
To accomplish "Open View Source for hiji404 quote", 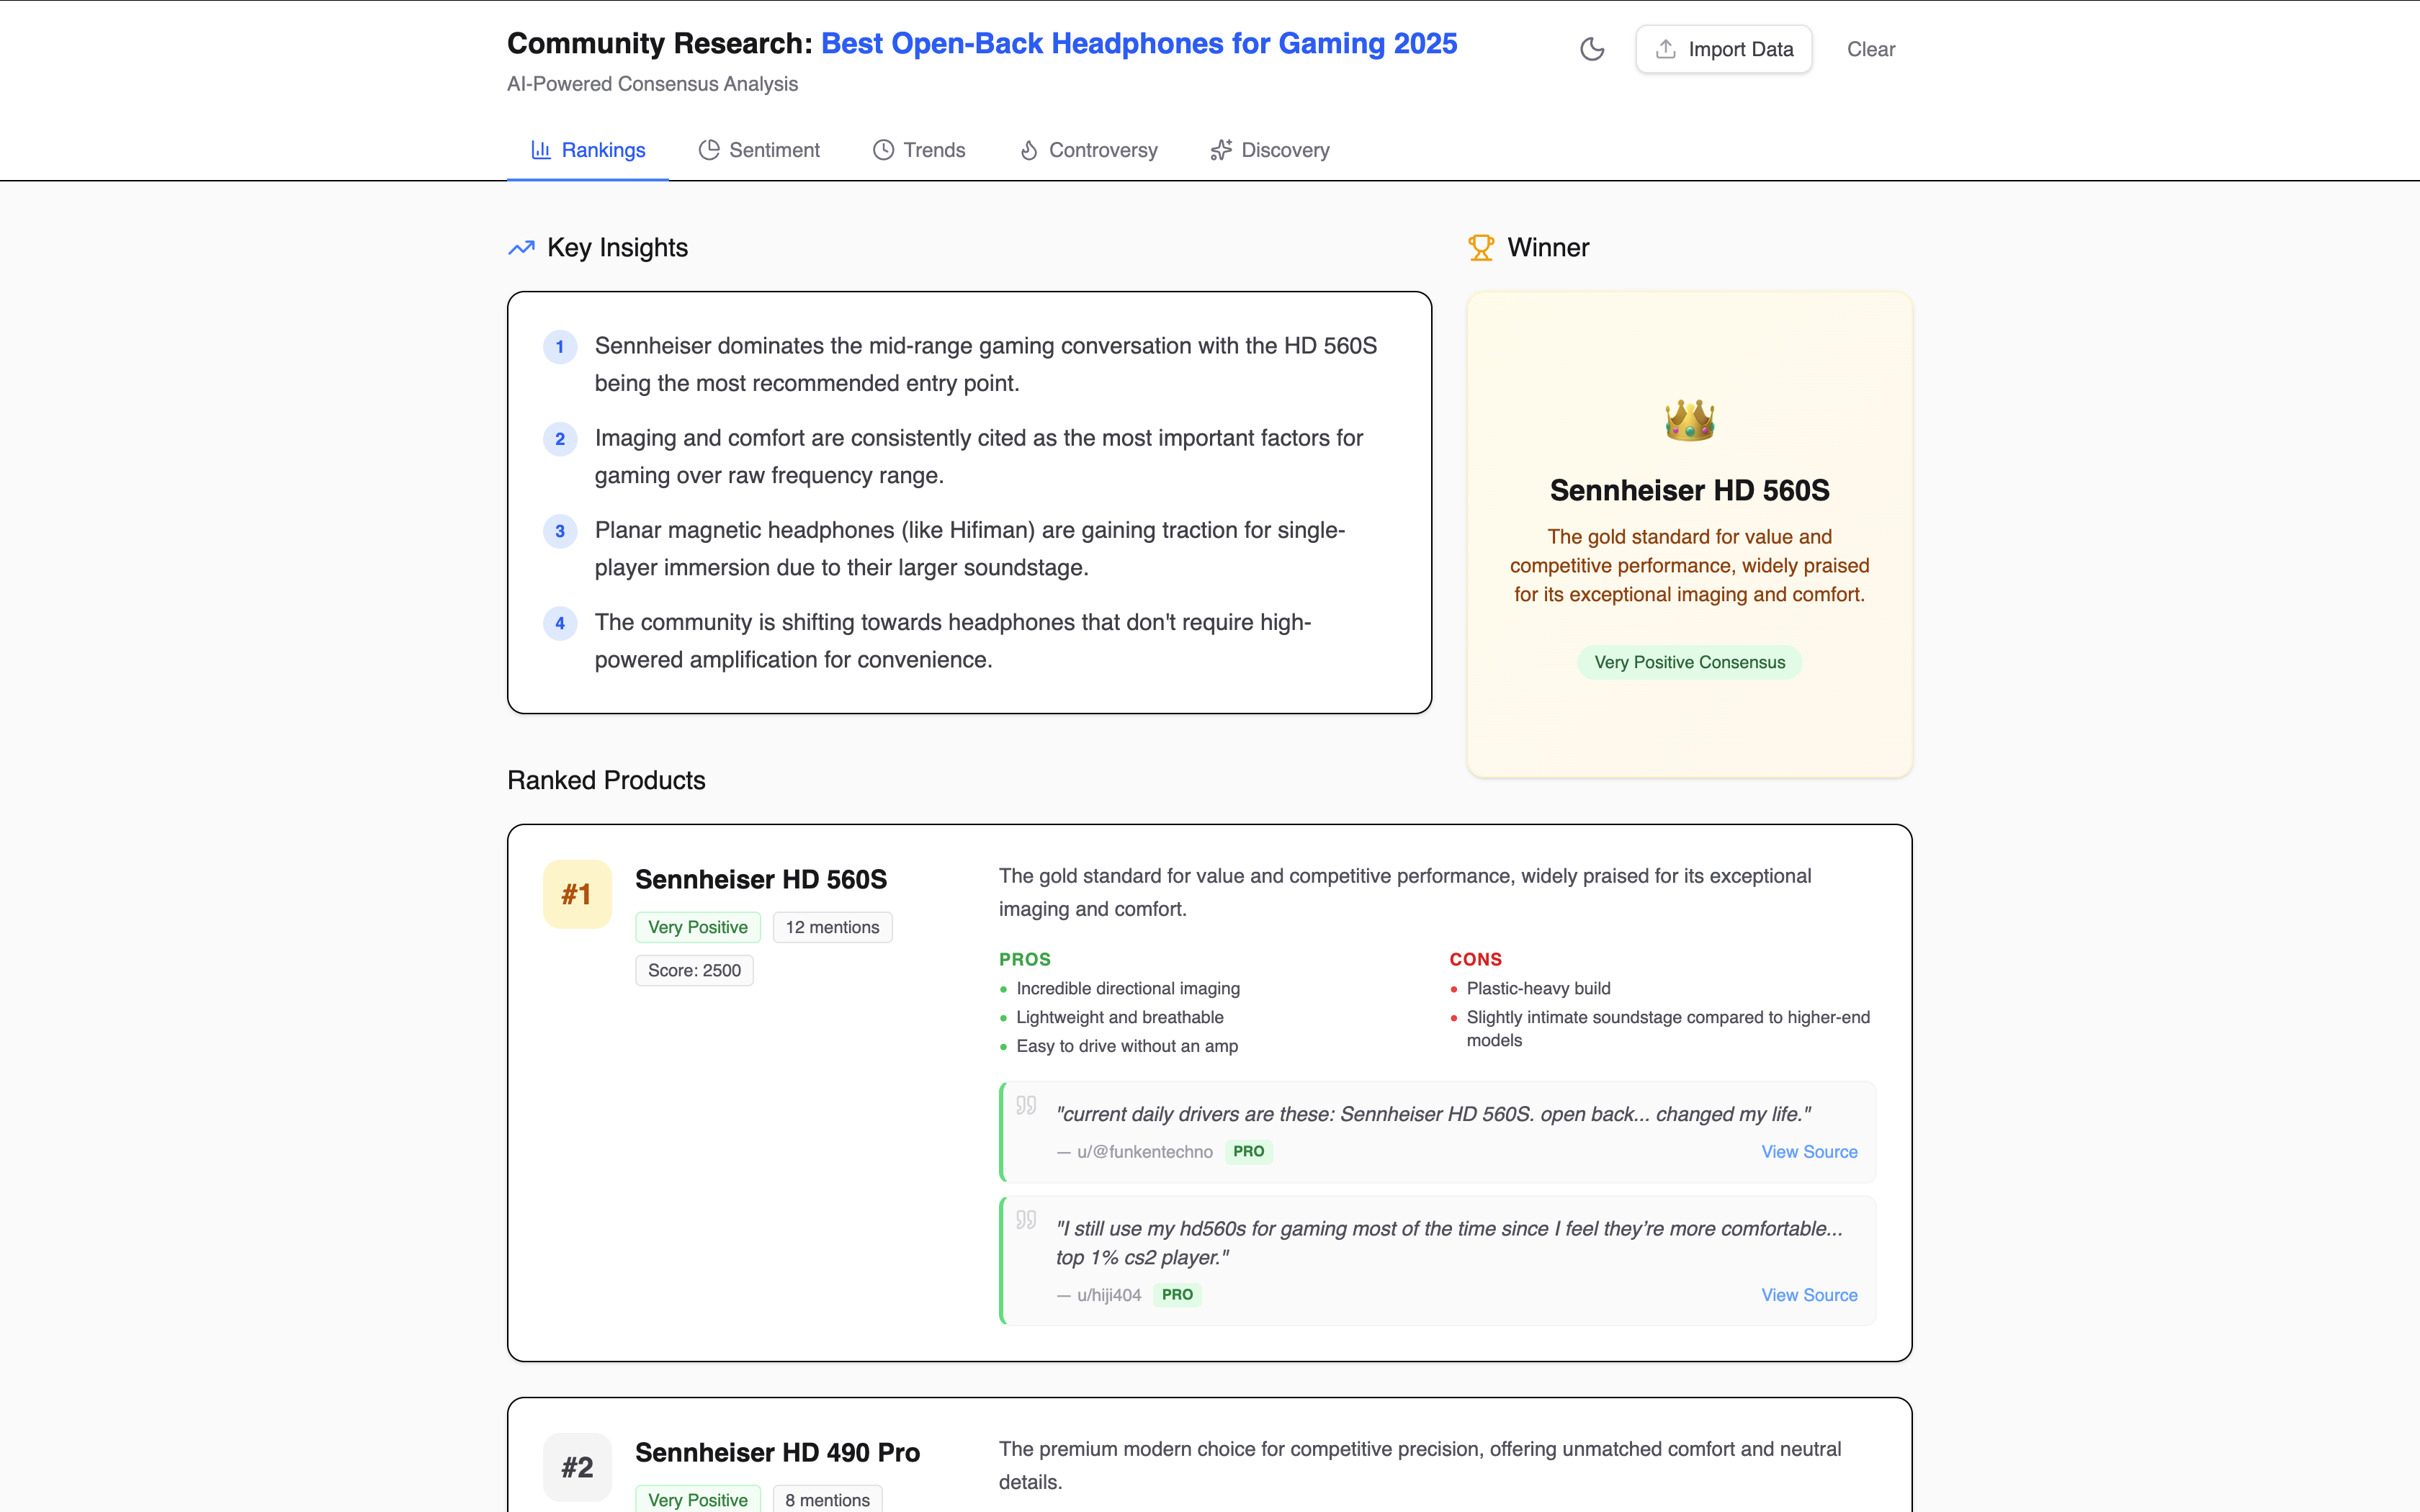I will click(1809, 1295).
